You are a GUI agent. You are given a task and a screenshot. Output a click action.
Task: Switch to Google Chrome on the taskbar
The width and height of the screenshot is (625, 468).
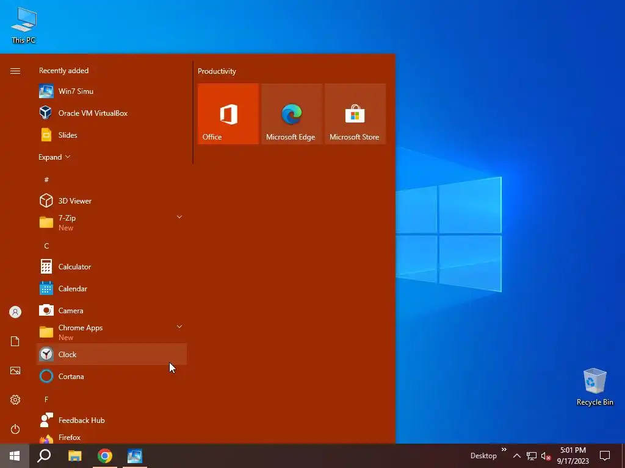(105, 456)
